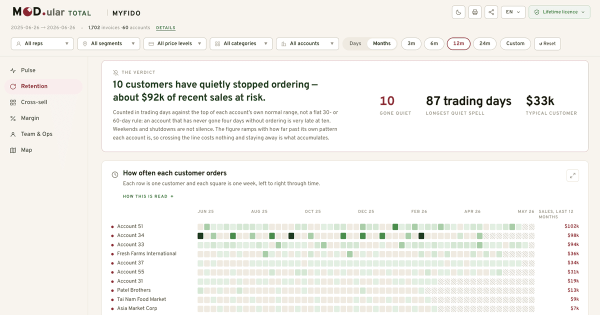This screenshot has height=315, width=600.
Task: Switch granularity to Months
Action: click(x=382, y=43)
